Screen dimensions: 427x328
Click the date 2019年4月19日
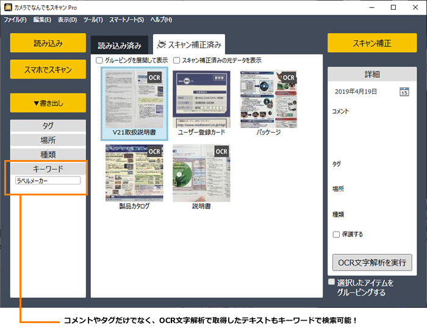pyautogui.click(x=356, y=92)
